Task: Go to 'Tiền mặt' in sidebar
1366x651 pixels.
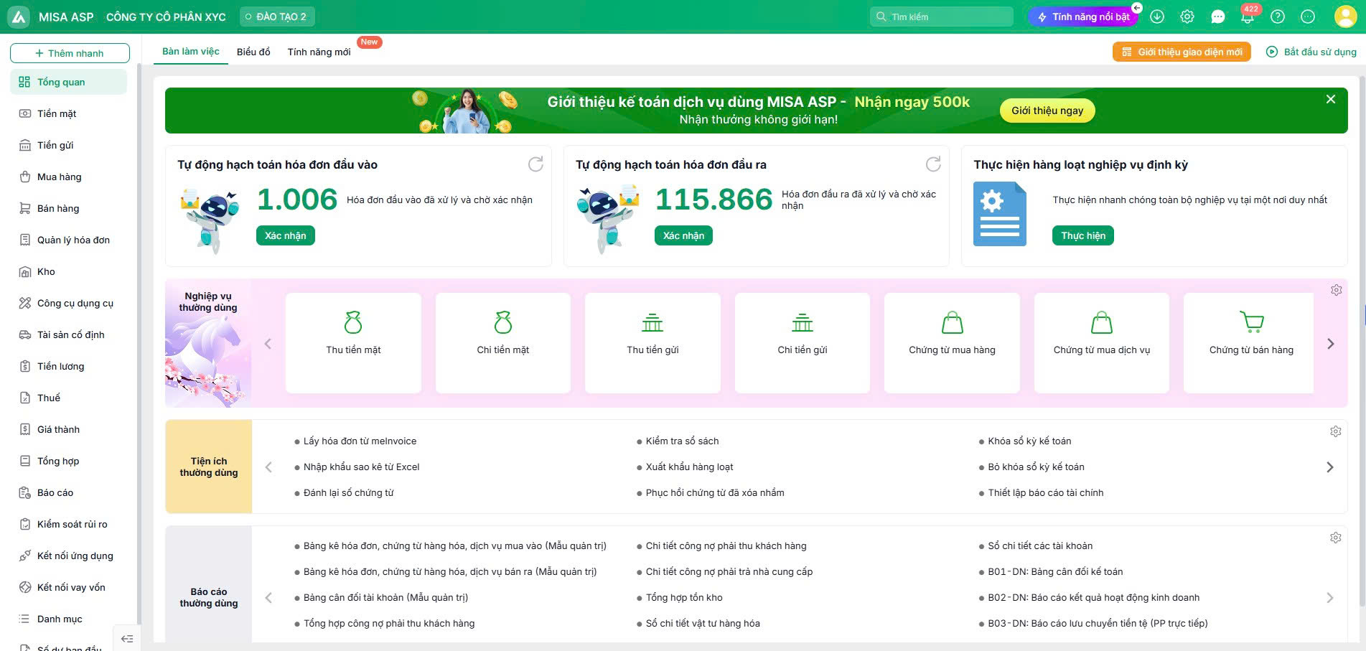Action: pyautogui.click(x=69, y=113)
